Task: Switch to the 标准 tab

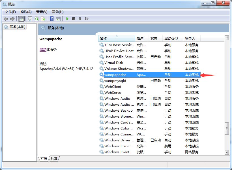Action: click(x=54, y=158)
